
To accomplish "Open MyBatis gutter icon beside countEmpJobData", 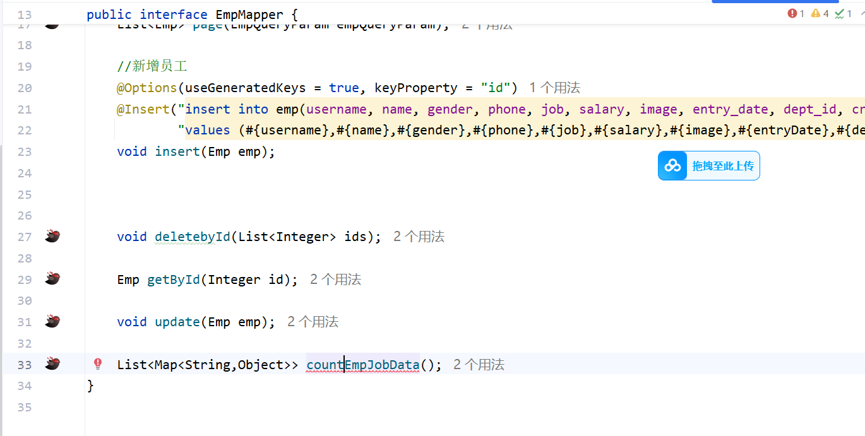I will 52,363.
